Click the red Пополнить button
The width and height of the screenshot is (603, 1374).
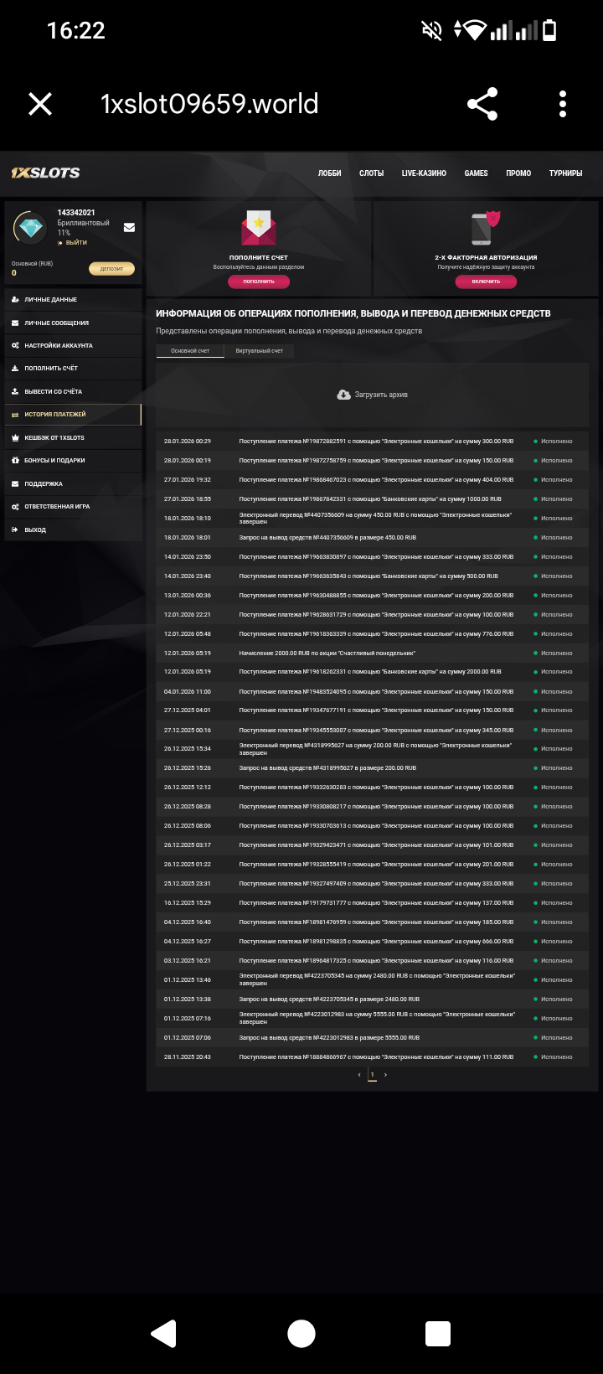259,282
